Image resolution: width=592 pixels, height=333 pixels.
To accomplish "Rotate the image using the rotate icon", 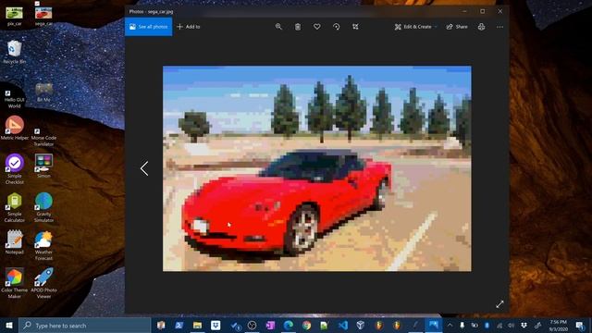I will pyautogui.click(x=337, y=27).
